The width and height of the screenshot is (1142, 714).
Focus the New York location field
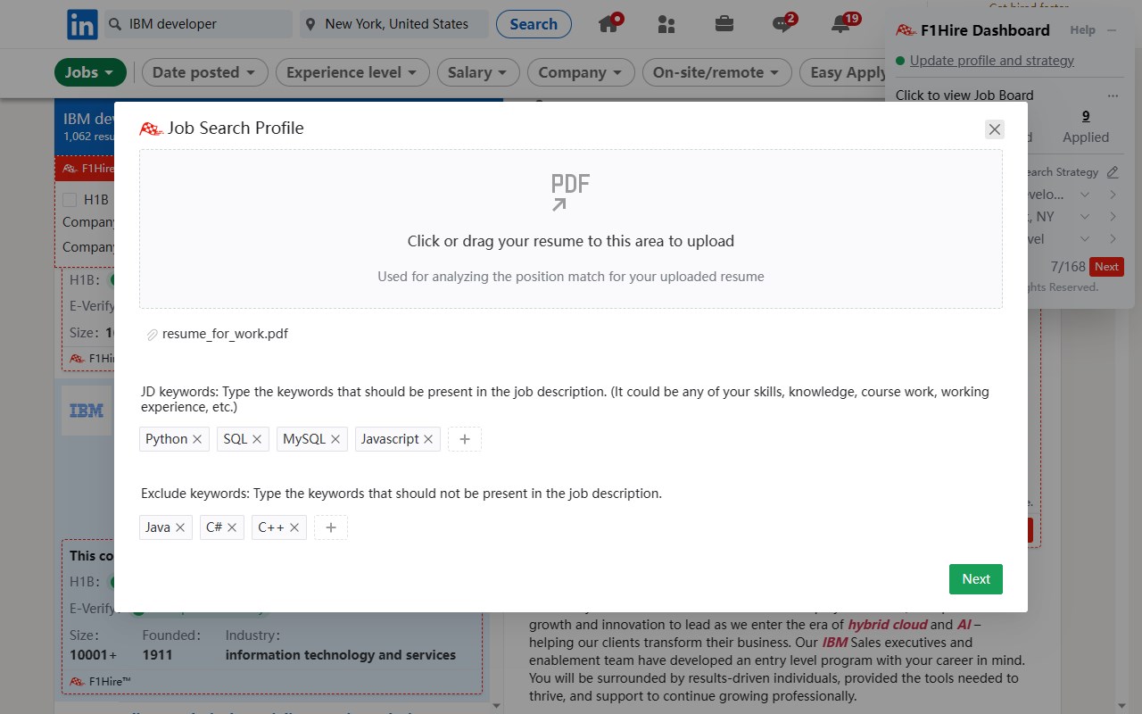point(393,24)
